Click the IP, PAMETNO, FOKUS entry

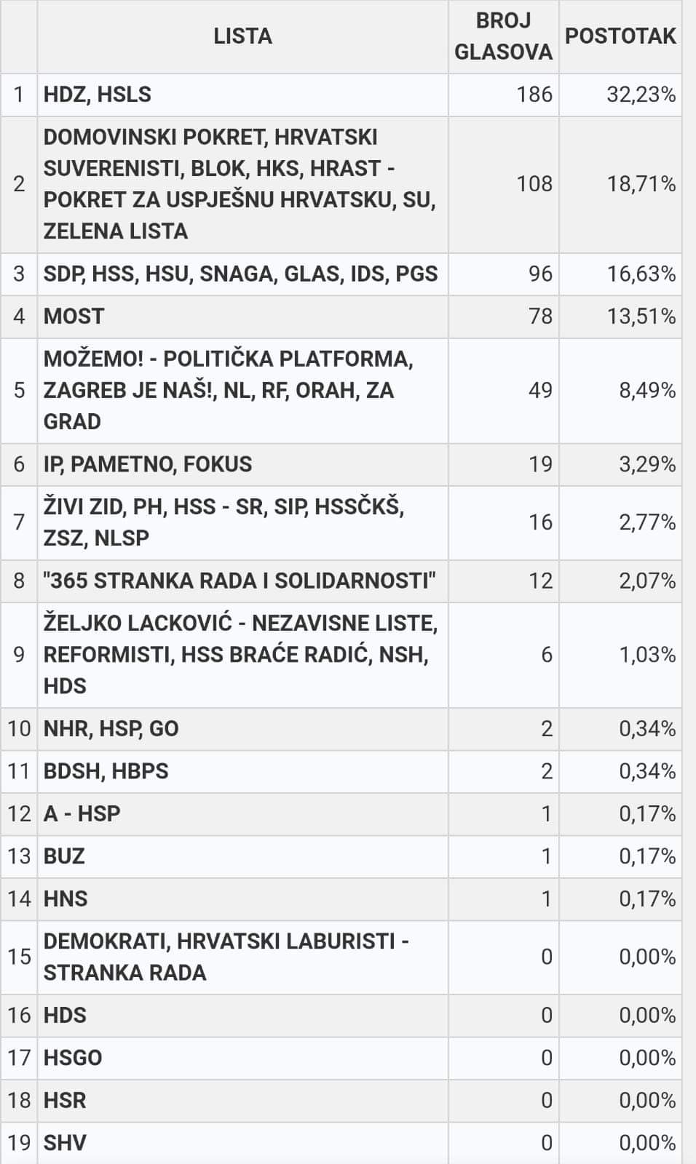tap(148, 464)
